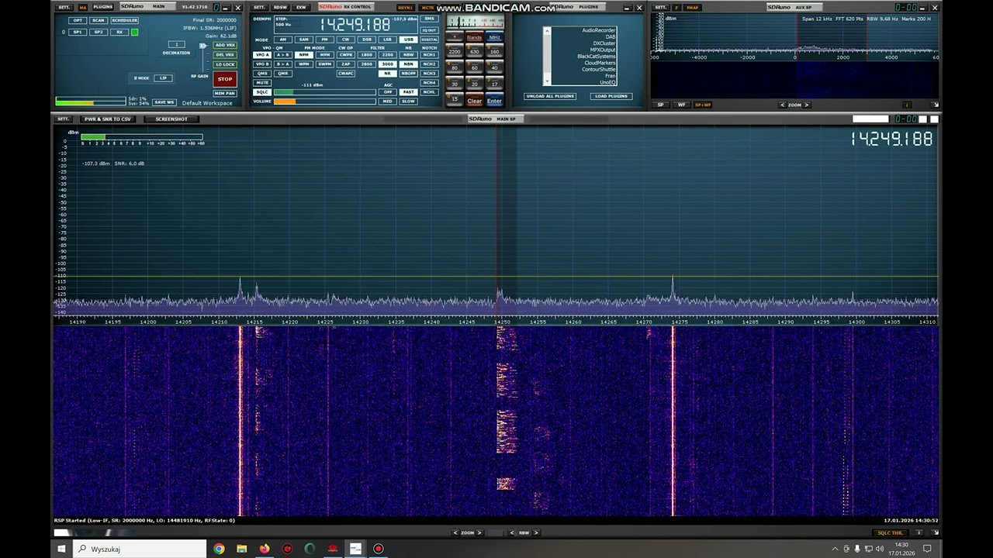Click LOAD PLUGINS button
The height and width of the screenshot is (558, 993).
(x=611, y=96)
